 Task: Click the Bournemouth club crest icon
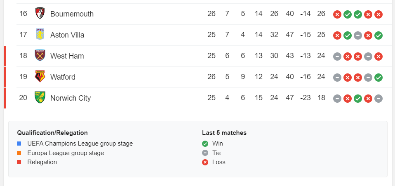click(40, 14)
